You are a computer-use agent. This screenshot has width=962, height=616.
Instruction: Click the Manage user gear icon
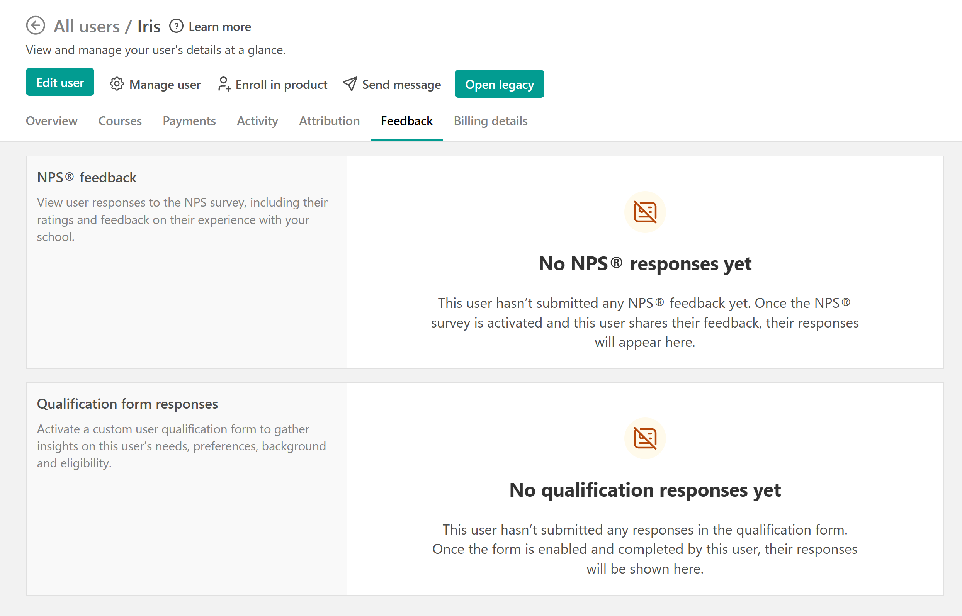point(117,84)
